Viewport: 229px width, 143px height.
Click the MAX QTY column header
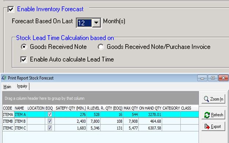[x=131, y=108]
